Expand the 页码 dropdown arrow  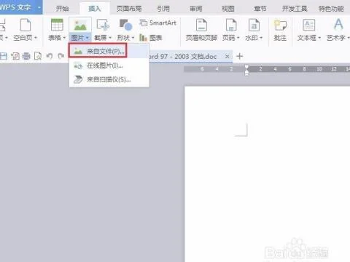[x=238, y=38]
